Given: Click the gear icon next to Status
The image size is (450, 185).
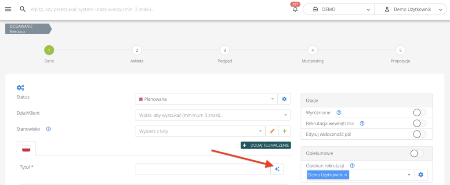Looking at the screenshot, I should (284, 99).
